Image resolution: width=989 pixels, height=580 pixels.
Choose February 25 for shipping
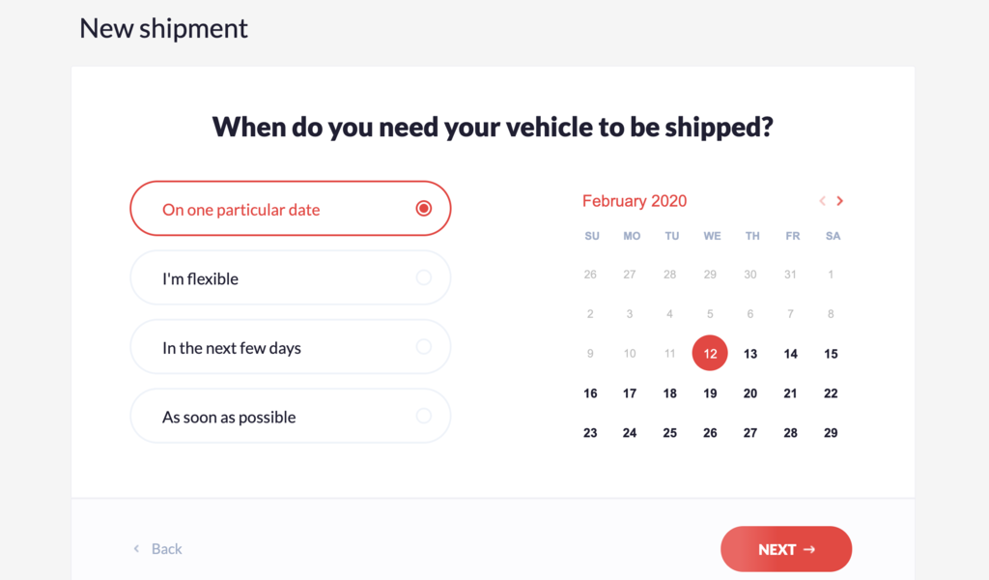click(669, 432)
